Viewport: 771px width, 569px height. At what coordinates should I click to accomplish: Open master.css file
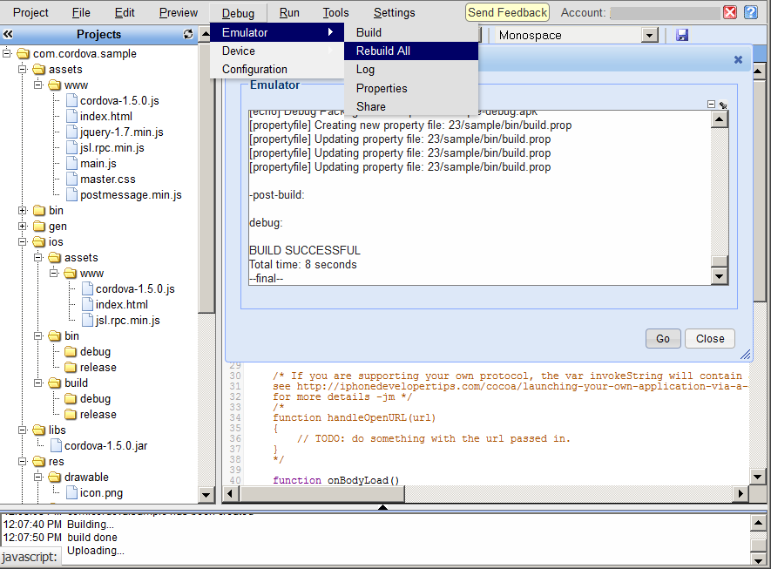pyautogui.click(x=108, y=180)
